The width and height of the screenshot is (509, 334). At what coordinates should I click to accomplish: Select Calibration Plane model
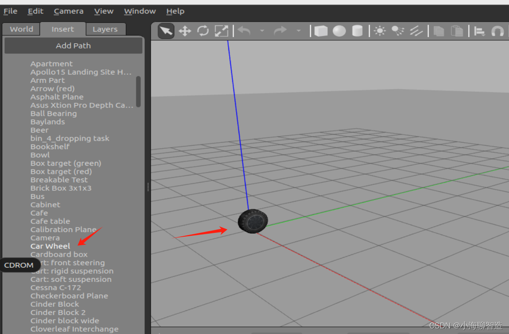coord(63,229)
